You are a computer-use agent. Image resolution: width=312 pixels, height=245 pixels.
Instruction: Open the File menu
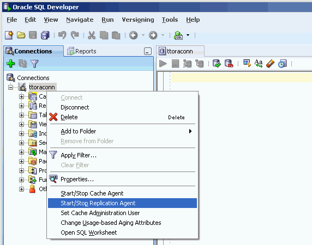12,20
